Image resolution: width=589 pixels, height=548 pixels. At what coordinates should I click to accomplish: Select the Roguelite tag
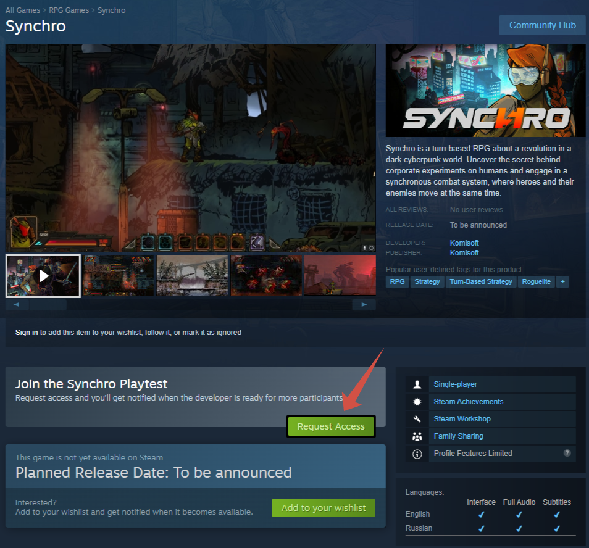pos(536,281)
